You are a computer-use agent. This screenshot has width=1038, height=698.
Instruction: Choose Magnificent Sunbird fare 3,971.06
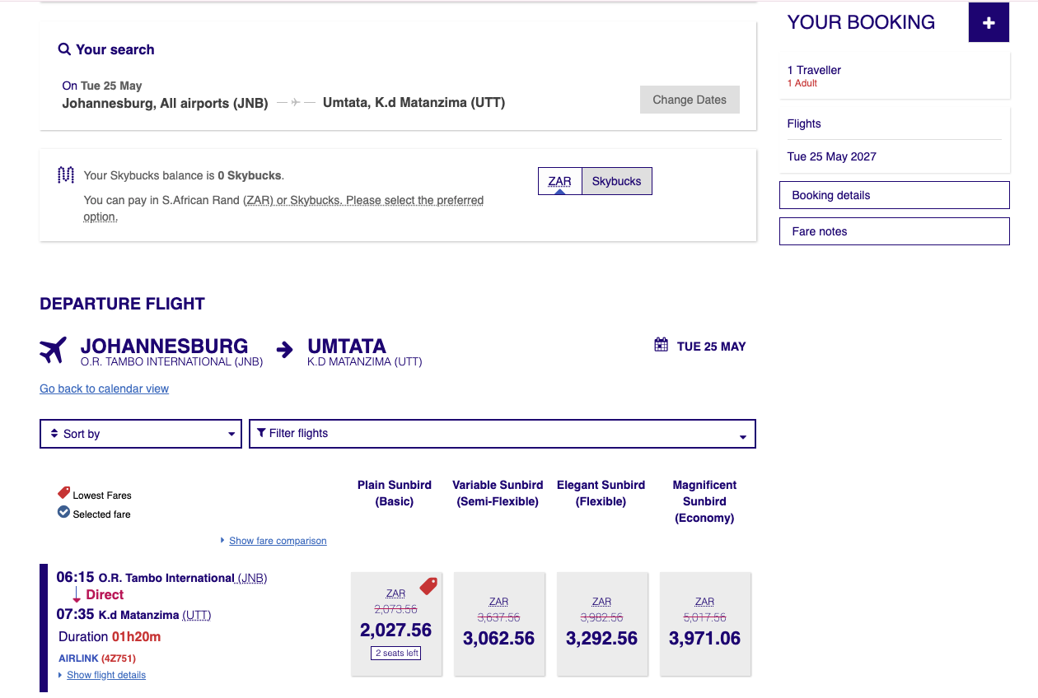click(x=705, y=624)
